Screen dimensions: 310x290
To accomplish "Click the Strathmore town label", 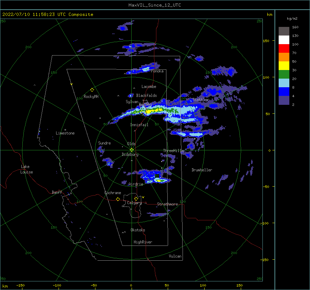I will [x=167, y=204].
